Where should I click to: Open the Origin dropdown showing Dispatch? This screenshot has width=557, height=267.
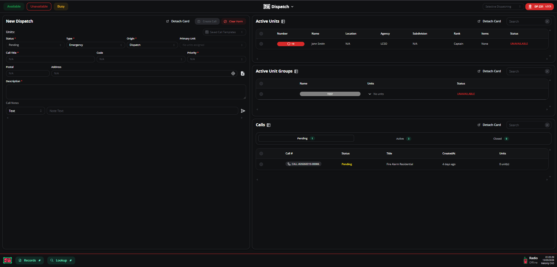pos(152,45)
